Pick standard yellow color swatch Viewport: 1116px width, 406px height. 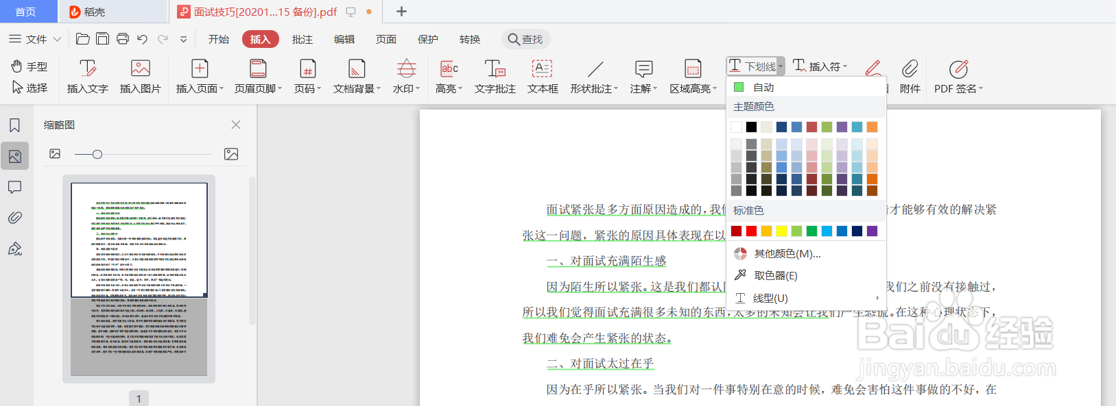pyautogui.click(x=781, y=231)
